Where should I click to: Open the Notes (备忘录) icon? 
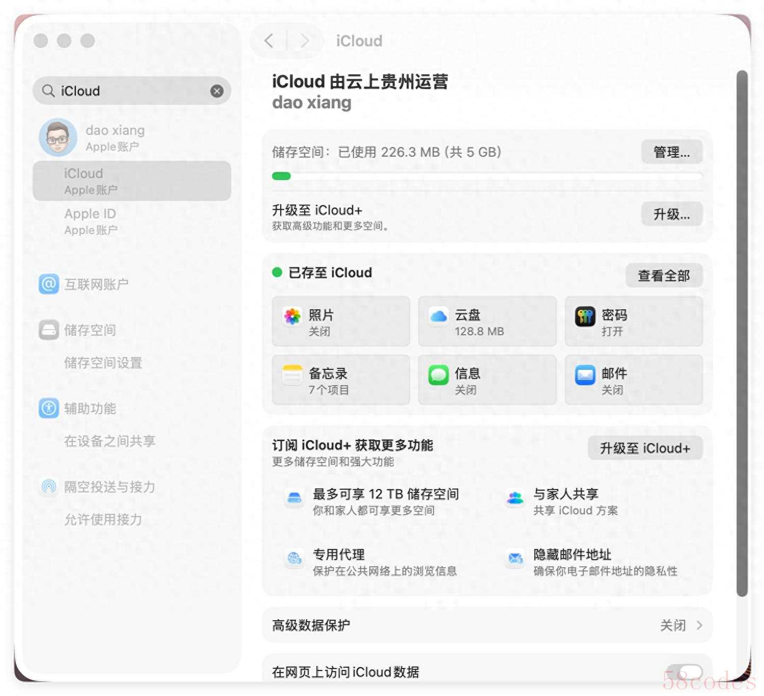(292, 375)
